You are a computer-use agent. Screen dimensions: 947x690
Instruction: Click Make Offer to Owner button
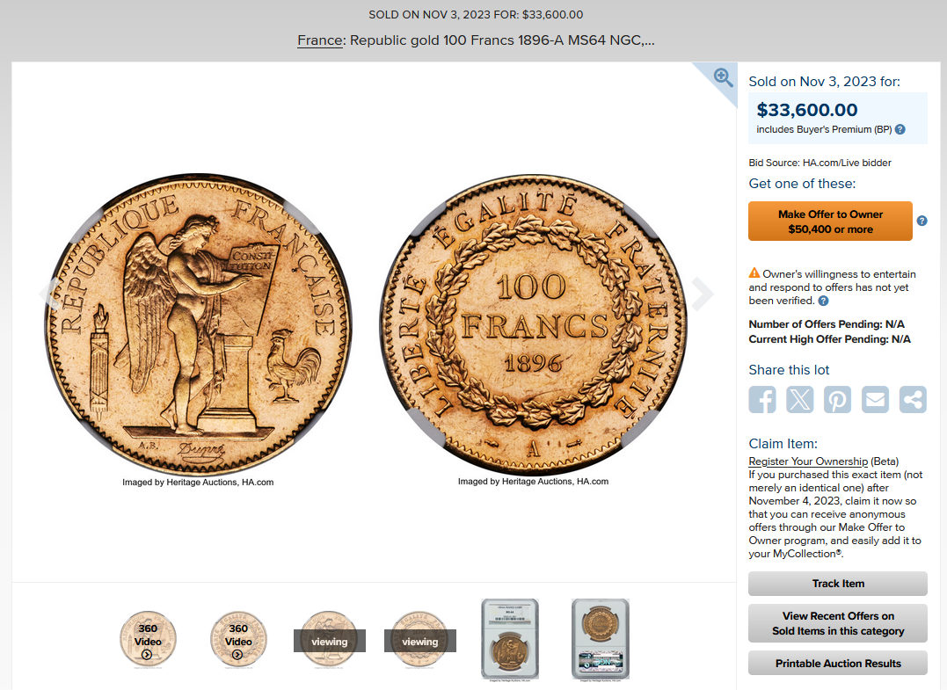pyautogui.click(x=830, y=222)
